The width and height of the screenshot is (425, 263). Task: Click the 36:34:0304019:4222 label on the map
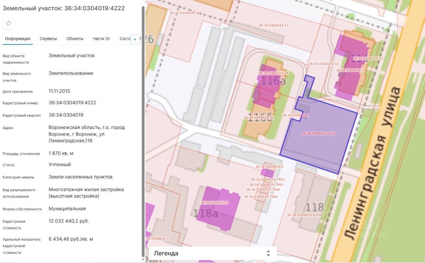319,133
